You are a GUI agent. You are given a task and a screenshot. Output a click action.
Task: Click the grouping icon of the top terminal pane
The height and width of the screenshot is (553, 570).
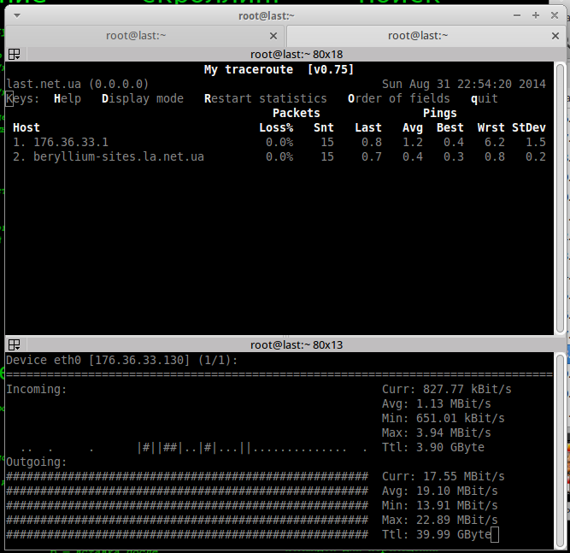pos(14,55)
